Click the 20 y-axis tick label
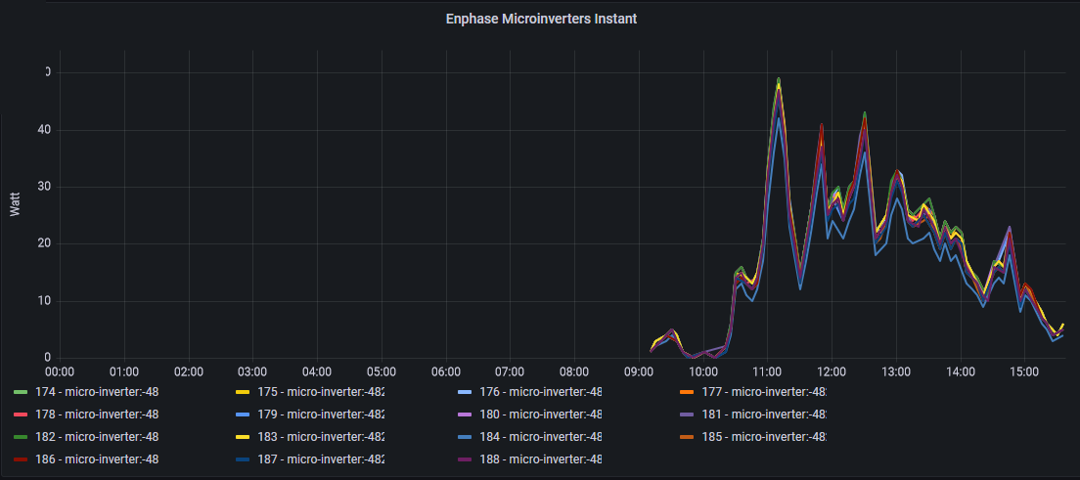1080x480 pixels. (46, 243)
